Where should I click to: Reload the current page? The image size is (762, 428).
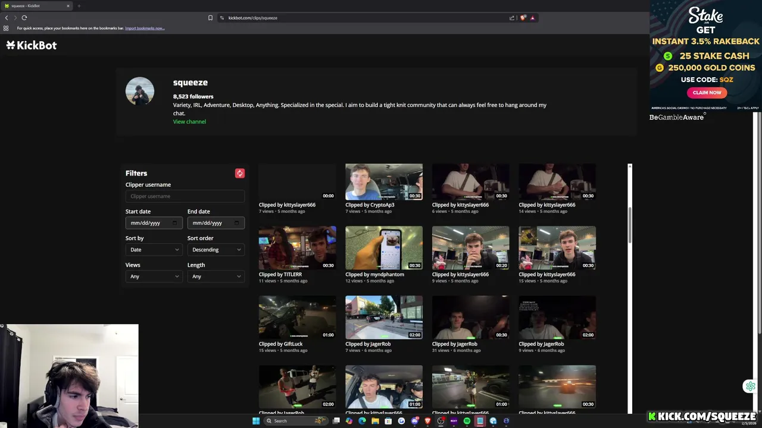(24, 18)
